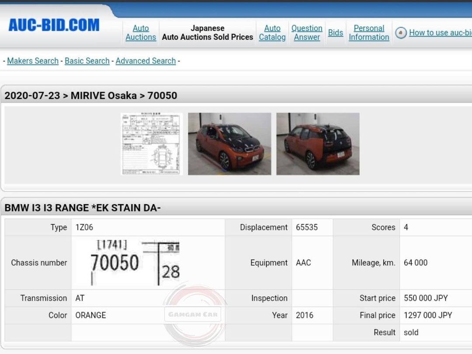
Task: Click the BMW I3 I3 RANGE title
Action: pyautogui.click(x=83, y=208)
